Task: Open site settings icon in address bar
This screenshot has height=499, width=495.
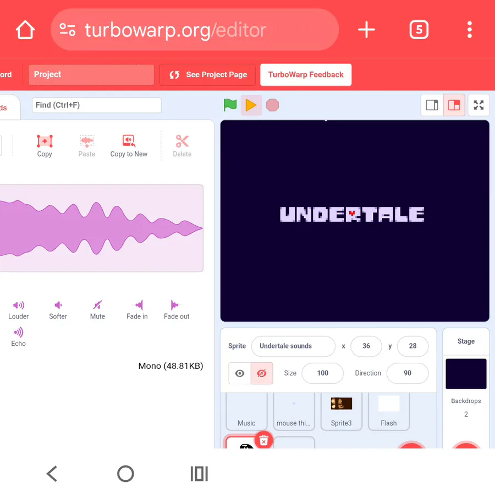Action: (x=68, y=30)
